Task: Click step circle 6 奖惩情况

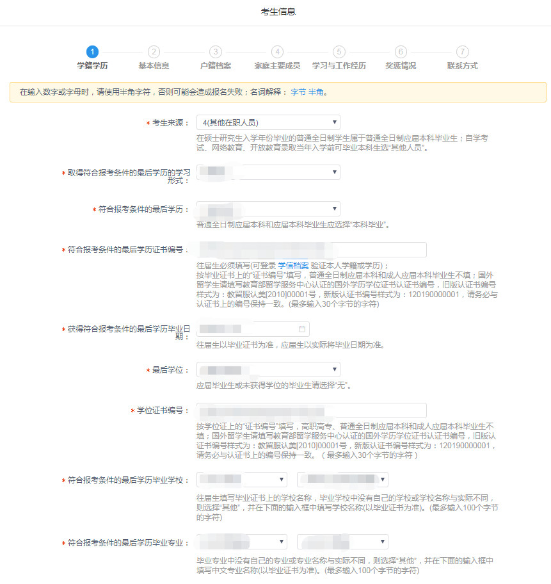Action: pos(400,52)
